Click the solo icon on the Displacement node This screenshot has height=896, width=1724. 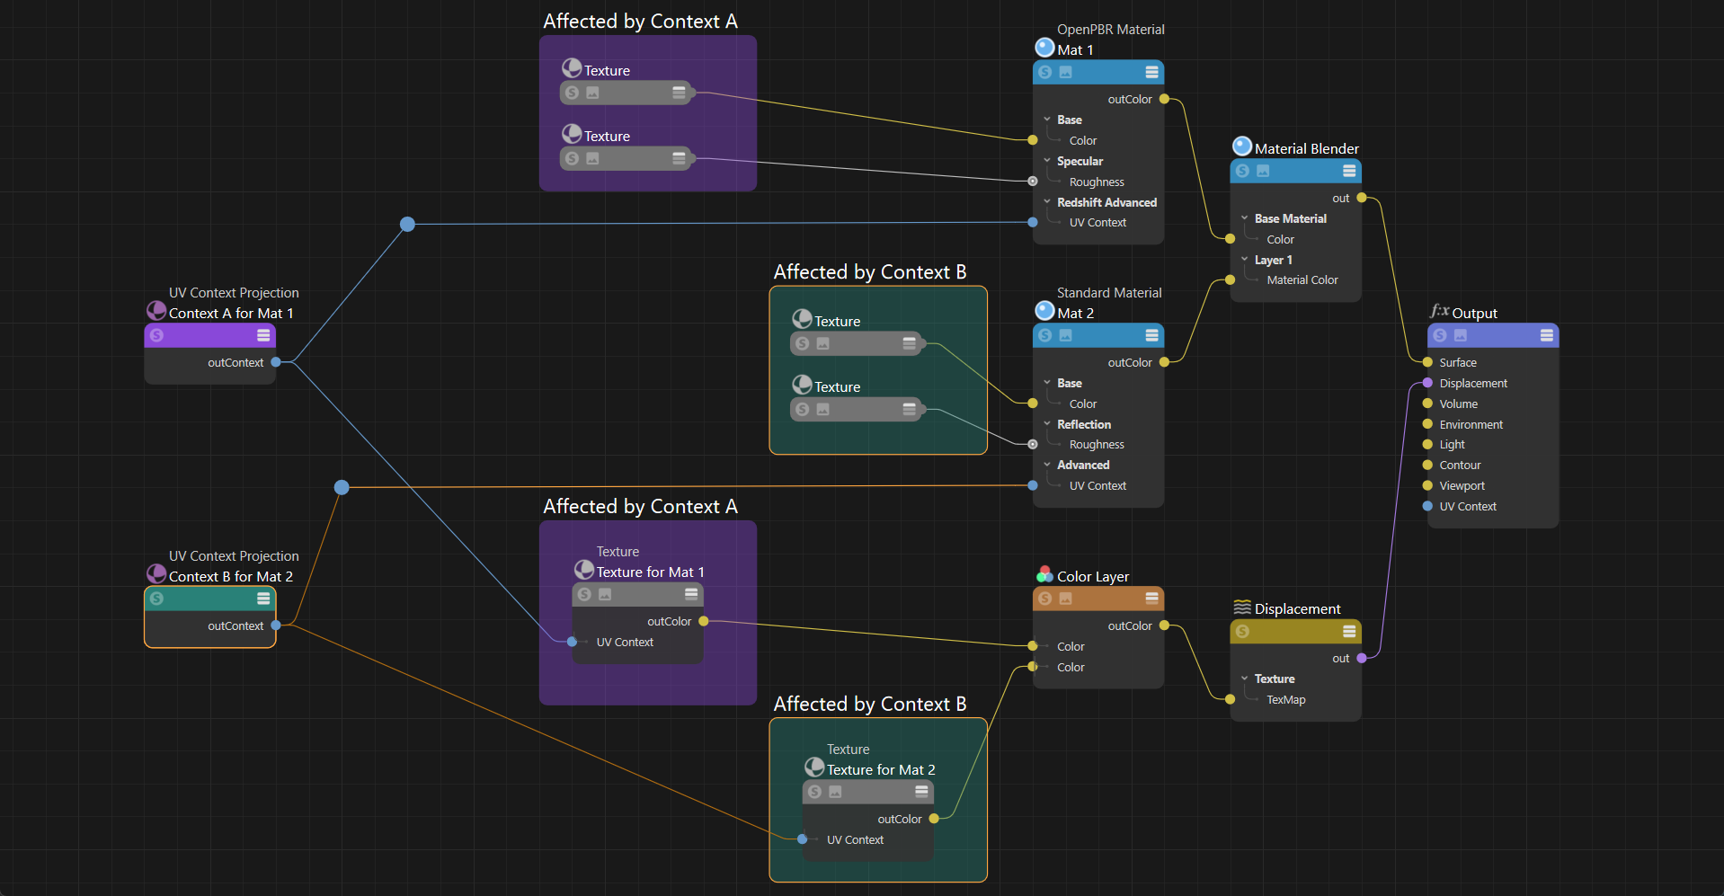(x=1242, y=632)
